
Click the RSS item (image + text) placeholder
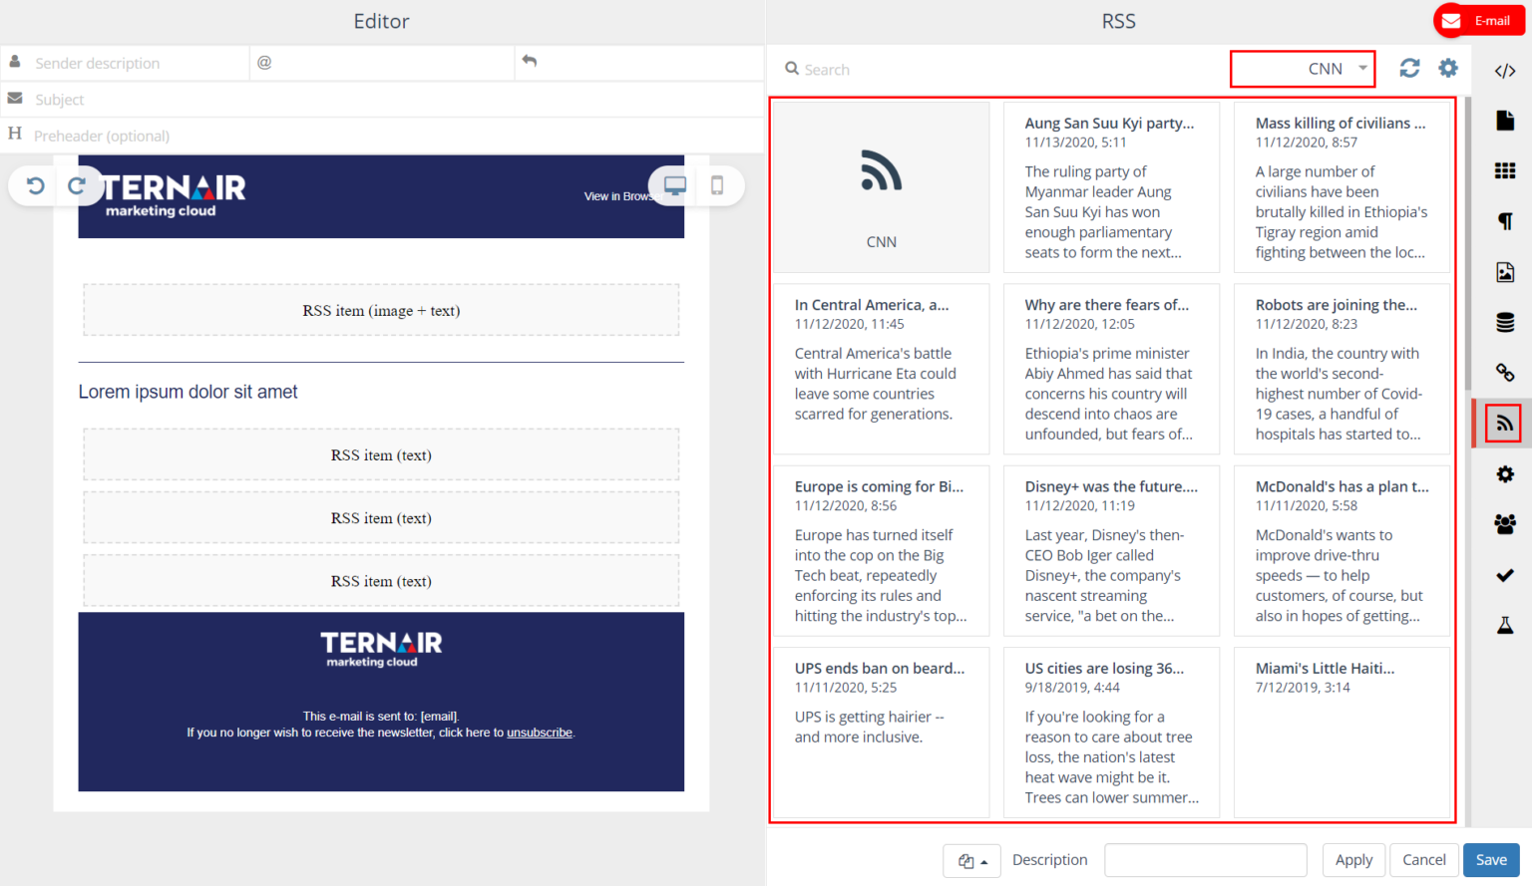point(381,311)
